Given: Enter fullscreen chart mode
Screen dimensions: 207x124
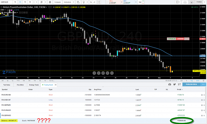Looking at the screenshot, I should (99, 2).
